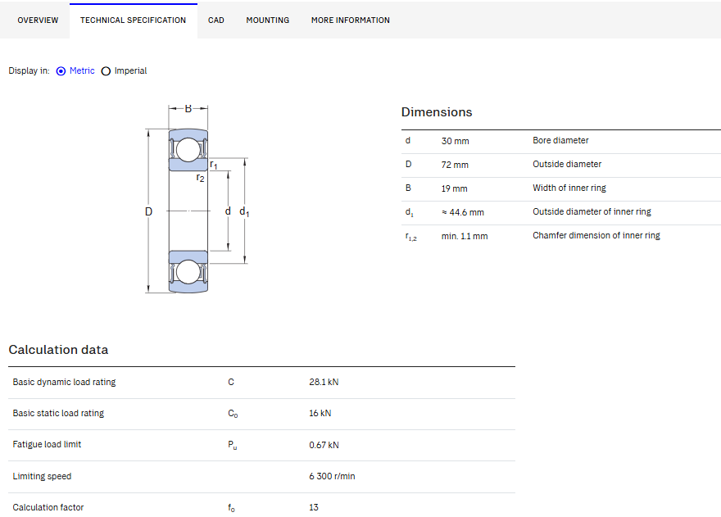Viewport: 721px width, 517px height.
Task: Click the Calculation data heading
Action: (x=58, y=350)
